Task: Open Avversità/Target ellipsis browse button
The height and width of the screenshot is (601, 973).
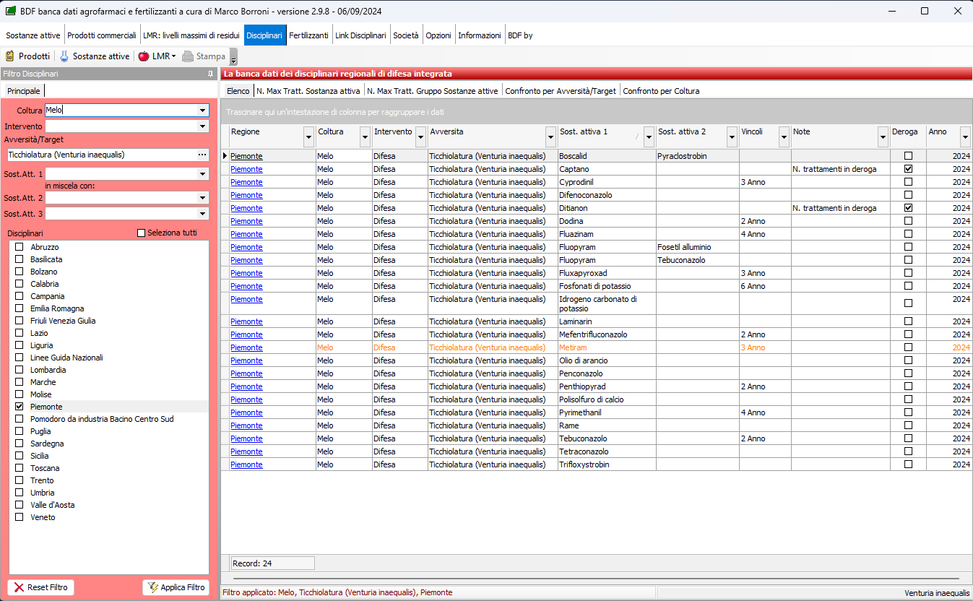Action: [x=202, y=155]
